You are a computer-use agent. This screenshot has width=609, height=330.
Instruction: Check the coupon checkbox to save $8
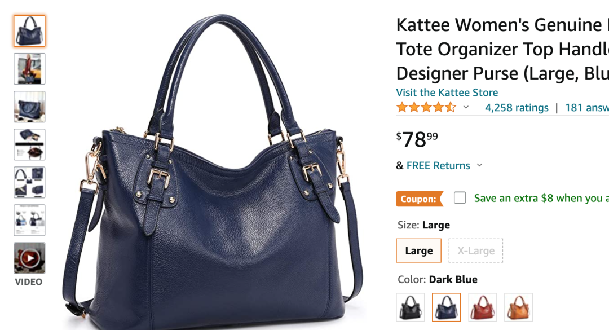pos(460,197)
